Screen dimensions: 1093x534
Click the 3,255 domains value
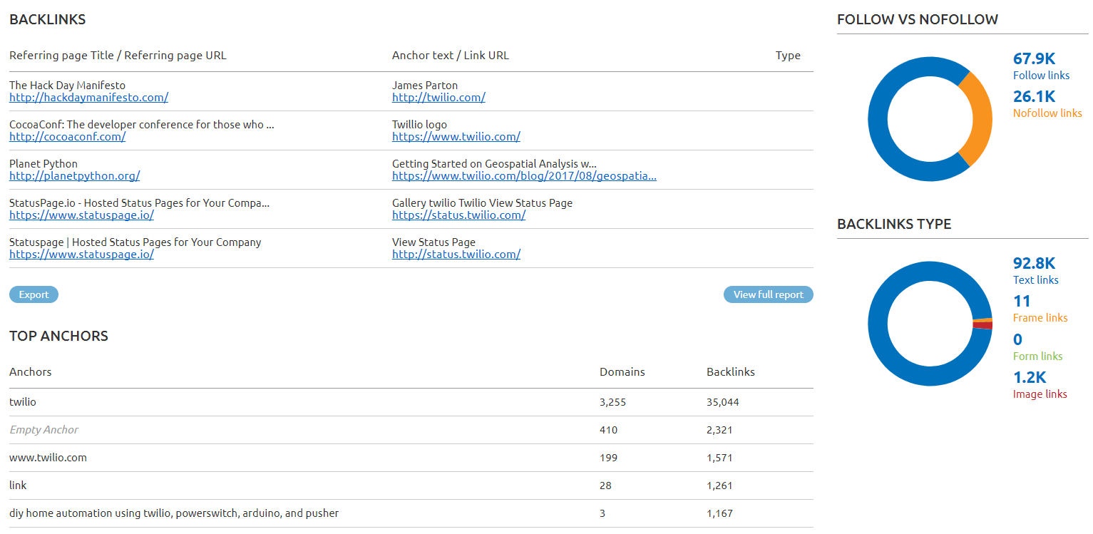612,402
